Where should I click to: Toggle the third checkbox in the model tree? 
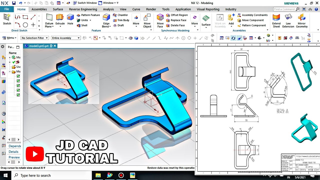coord(18,85)
